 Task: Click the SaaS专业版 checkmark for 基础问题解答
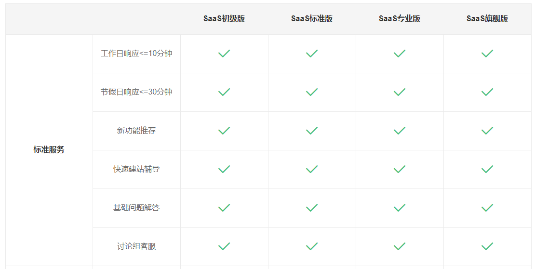(x=400, y=208)
